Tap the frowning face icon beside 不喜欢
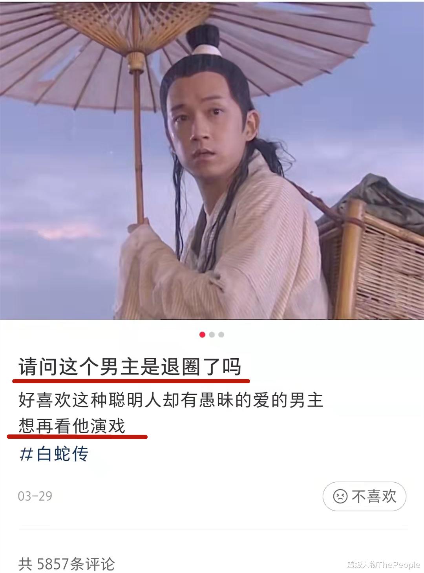Viewport: 424px width, 573px height. pyautogui.click(x=340, y=496)
